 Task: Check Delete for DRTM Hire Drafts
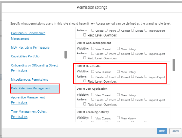pos(132,77)
